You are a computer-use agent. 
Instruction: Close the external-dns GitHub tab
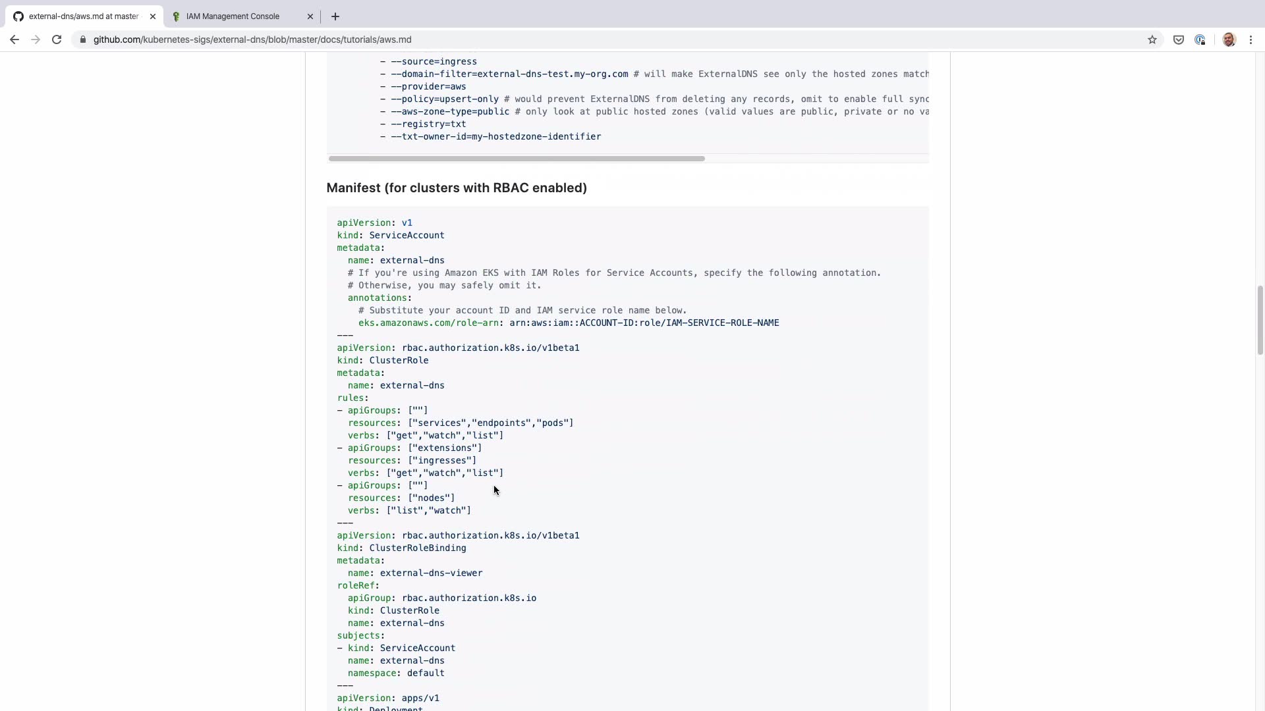point(153,16)
